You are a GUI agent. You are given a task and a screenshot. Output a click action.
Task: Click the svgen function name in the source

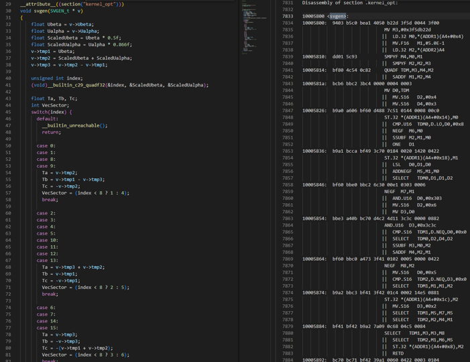tap(41, 11)
